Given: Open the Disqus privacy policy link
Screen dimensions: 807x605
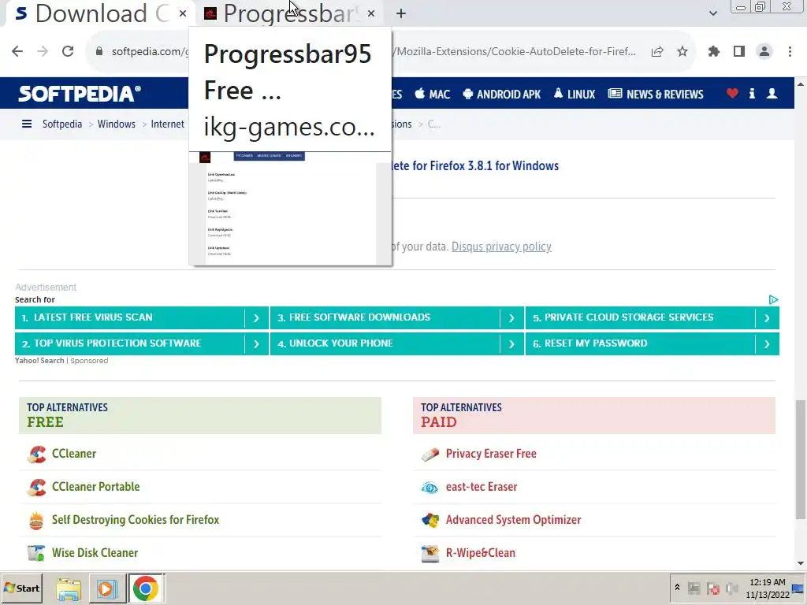Looking at the screenshot, I should (501, 247).
